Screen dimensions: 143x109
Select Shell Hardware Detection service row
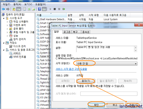(x=77, y=19)
